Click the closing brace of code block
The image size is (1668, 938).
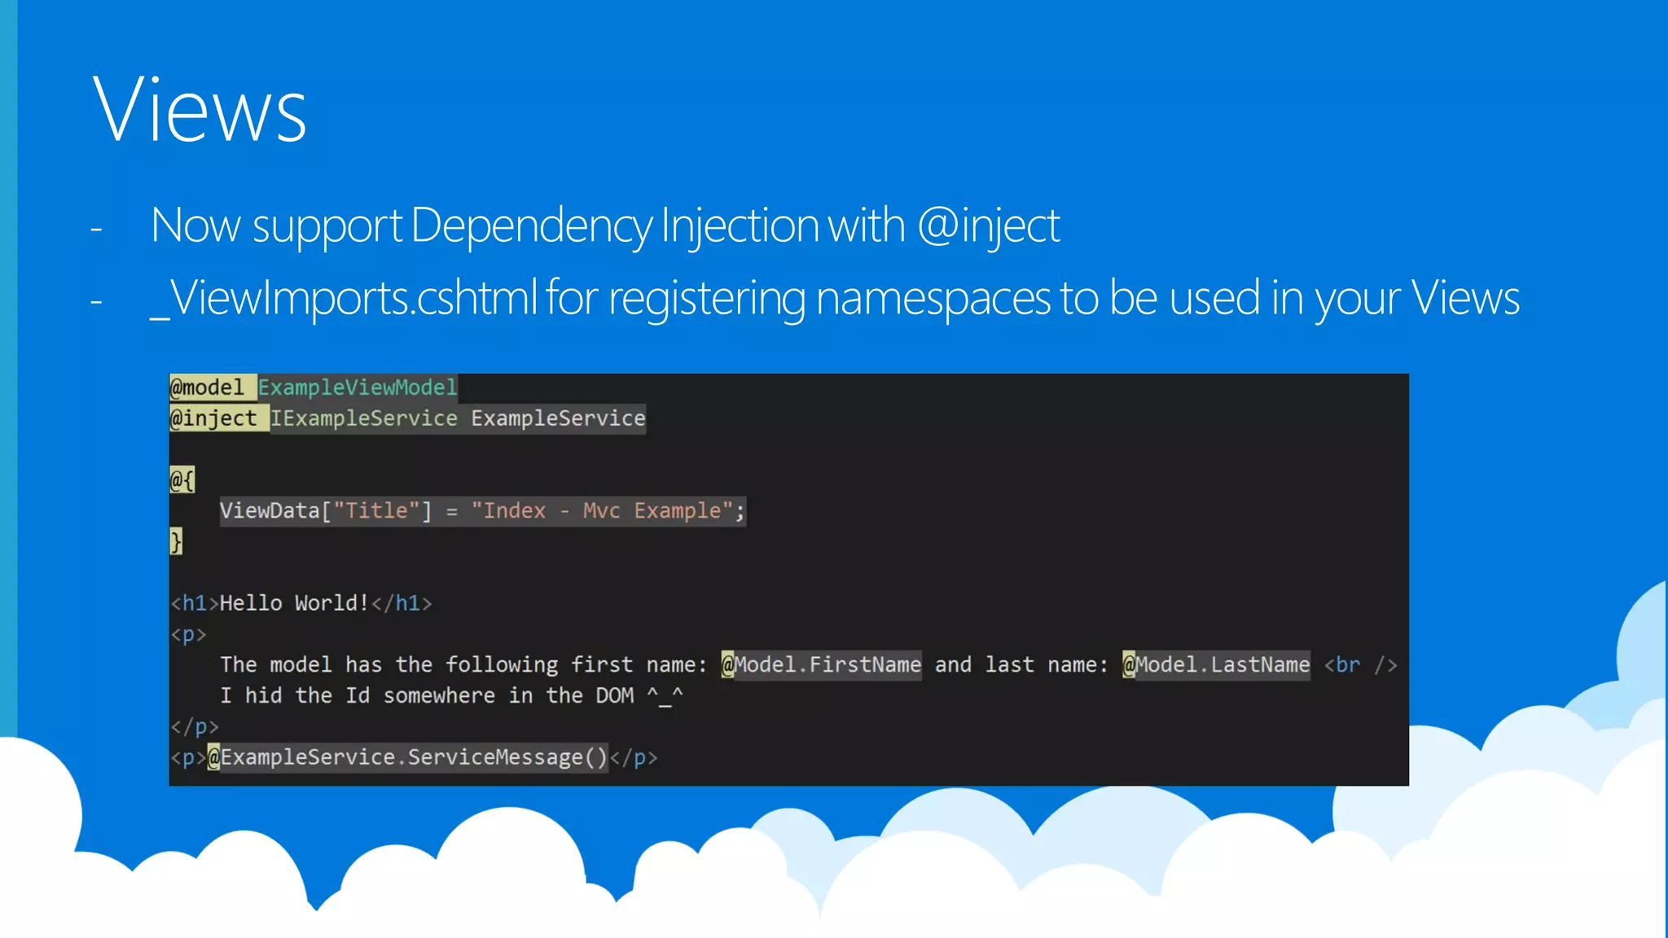coord(176,541)
